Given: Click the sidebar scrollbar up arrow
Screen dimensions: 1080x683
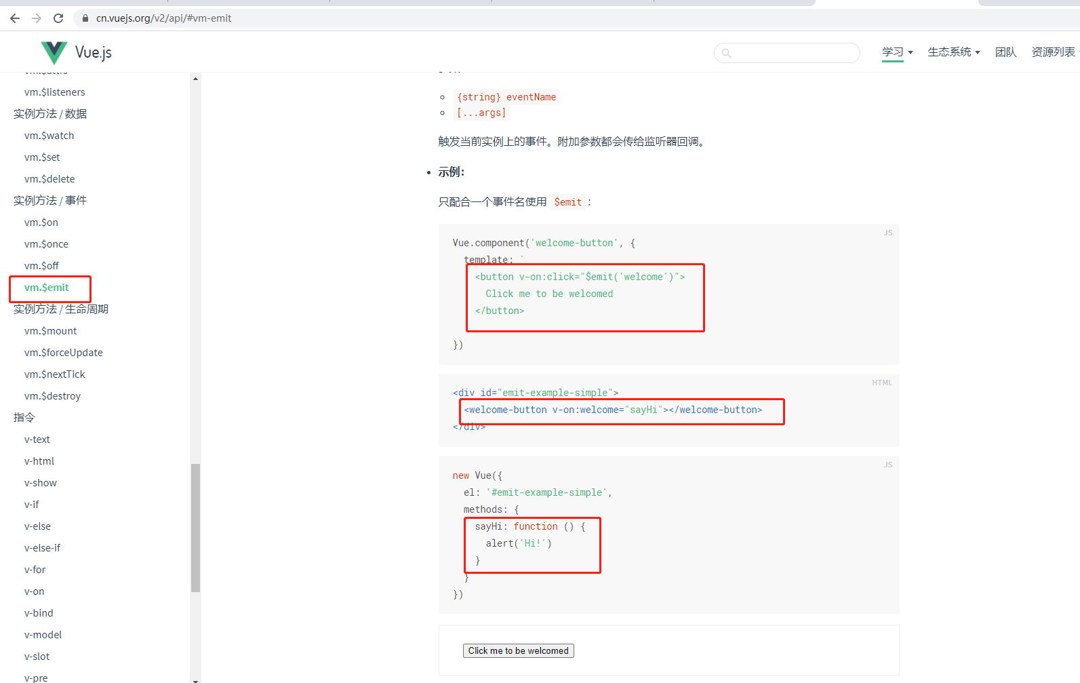Looking at the screenshot, I should [x=195, y=79].
